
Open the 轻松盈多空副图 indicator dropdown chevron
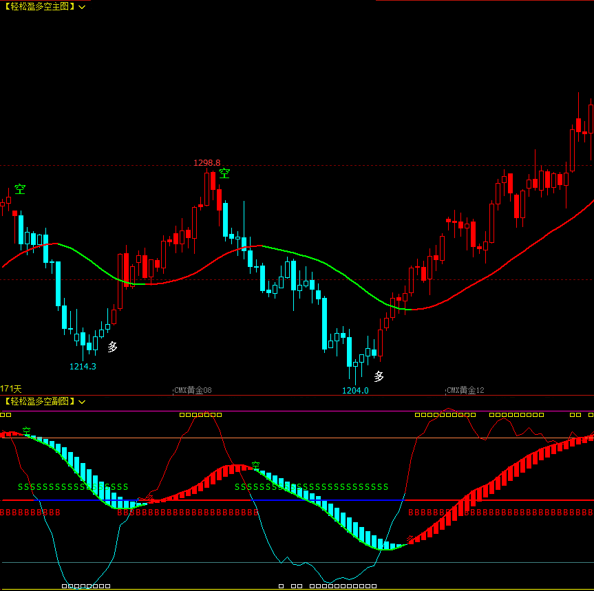(x=82, y=402)
